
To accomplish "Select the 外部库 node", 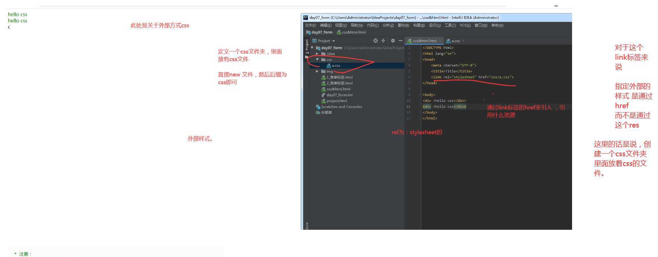I will click(326, 112).
